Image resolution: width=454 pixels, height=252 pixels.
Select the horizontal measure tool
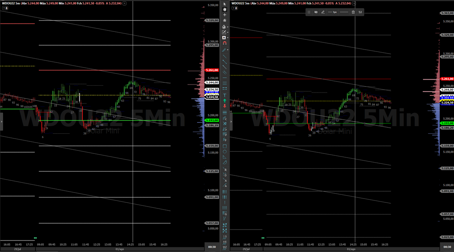[x=224, y=88]
